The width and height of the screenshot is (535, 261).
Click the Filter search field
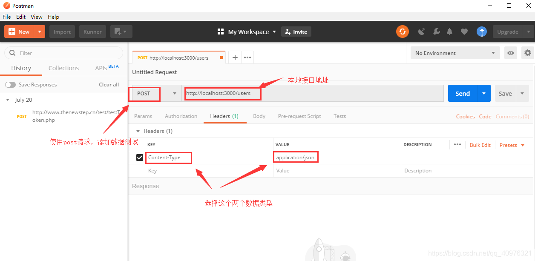[x=63, y=53]
